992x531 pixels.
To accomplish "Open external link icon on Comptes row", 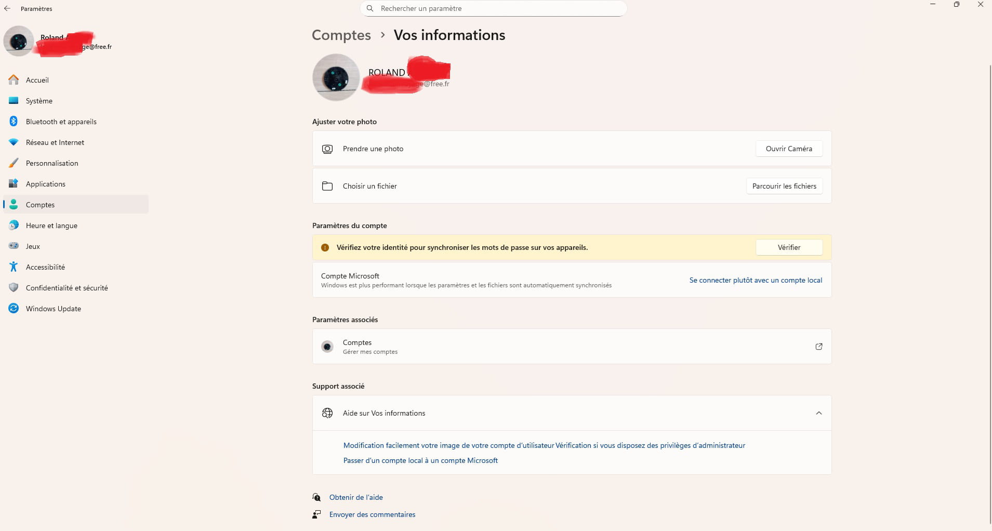I will point(818,347).
